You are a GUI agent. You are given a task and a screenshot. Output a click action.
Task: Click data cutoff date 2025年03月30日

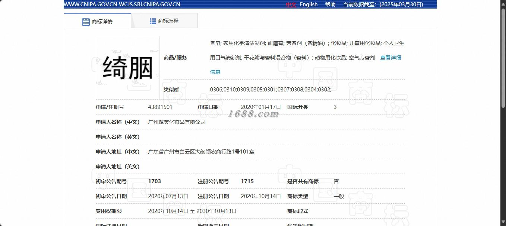pos(401,4)
